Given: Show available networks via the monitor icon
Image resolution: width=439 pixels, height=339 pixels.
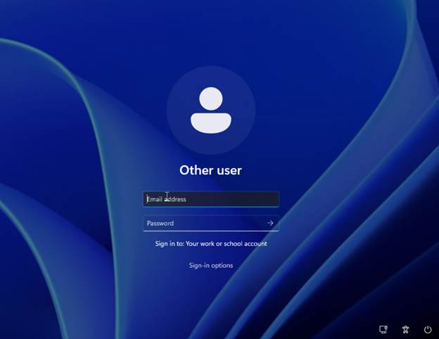Looking at the screenshot, I should pyautogui.click(x=383, y=329).
